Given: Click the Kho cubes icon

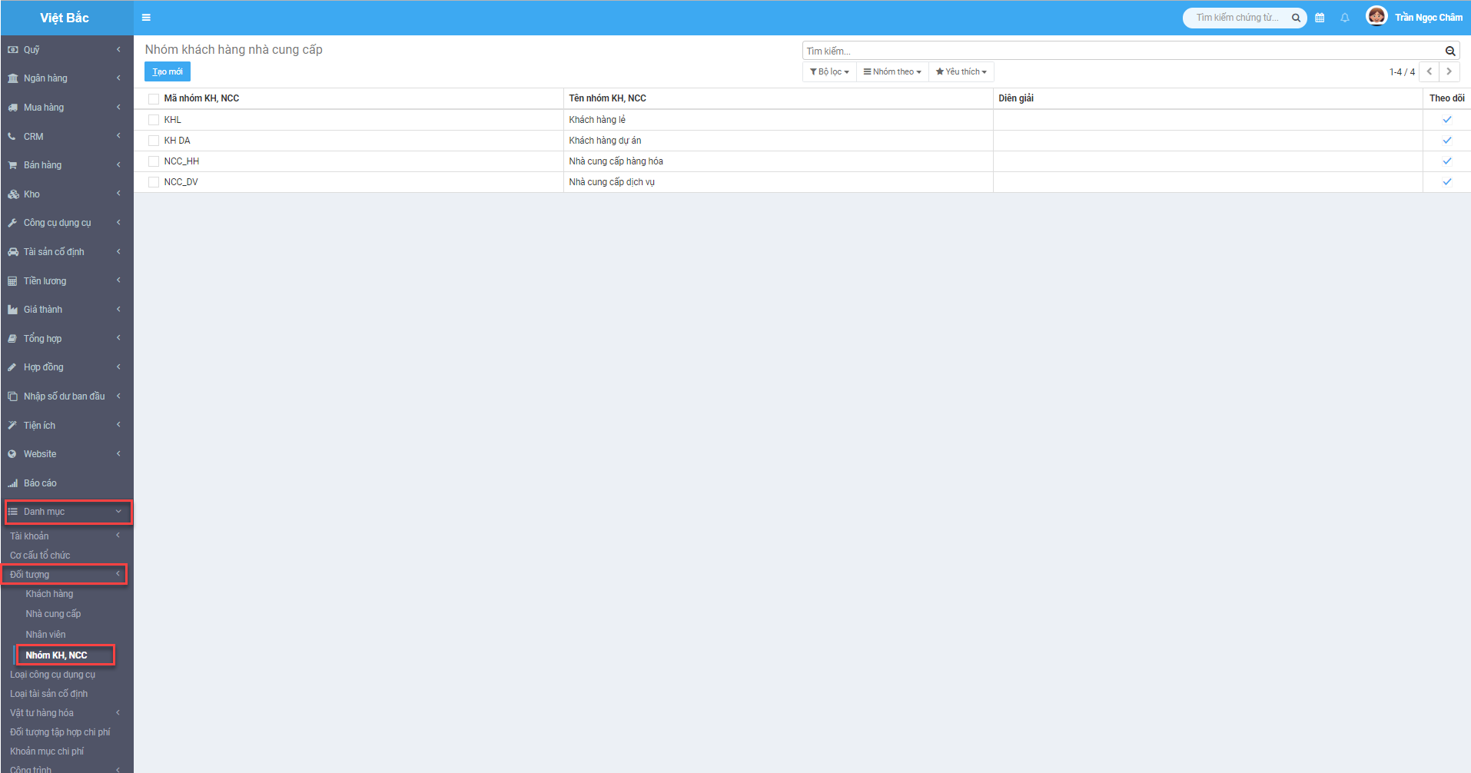Looking at the screenshot, I should point(12,194).
